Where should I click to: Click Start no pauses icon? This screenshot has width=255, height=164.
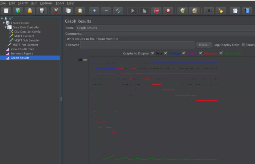click(x=145, y=11)
